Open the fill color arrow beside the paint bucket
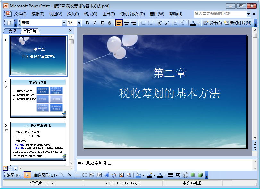 tap(143, 175)
